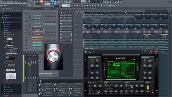The image size is (172, 97).
Task: Select the Nexus Piano channel button
Action: pos(37,34)
